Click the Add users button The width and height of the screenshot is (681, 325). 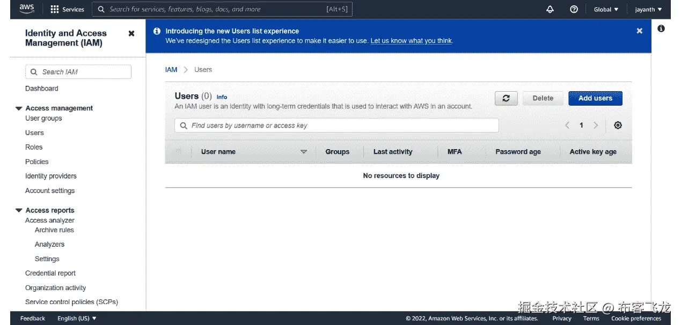click(595, 98)
